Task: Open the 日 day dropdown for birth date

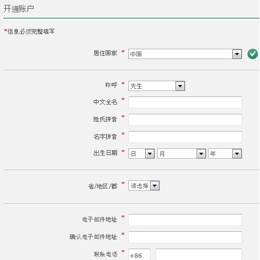Action: [x=141, y=154]
